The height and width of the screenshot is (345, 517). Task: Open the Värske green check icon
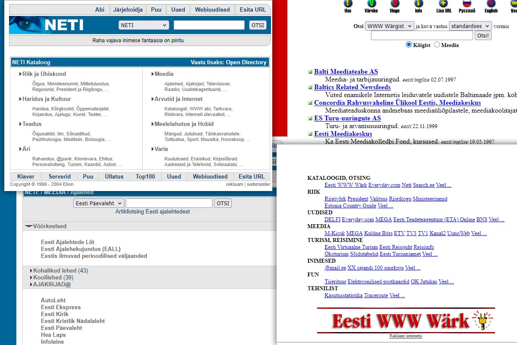(371, 4)
